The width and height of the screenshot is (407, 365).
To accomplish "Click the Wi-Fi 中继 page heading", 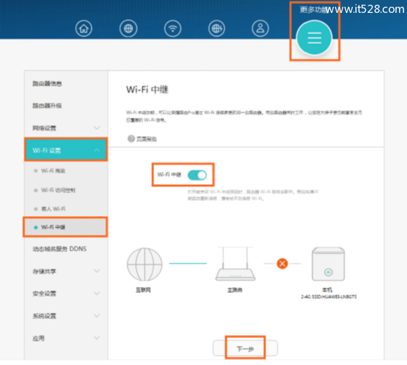I will [147, 89].
